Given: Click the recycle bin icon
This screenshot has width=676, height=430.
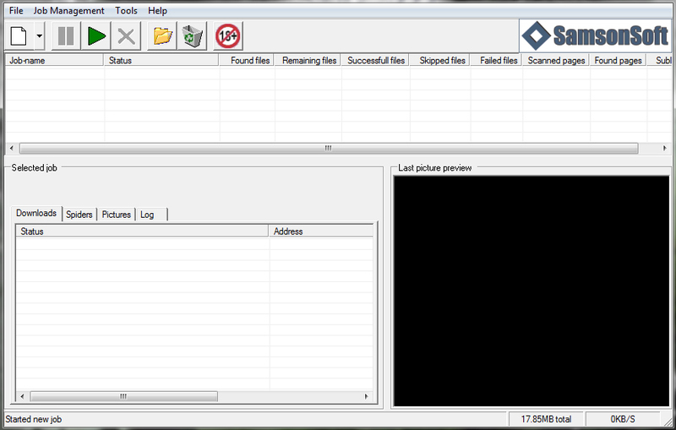Looking at the screenshot, I should click(x=193, y=36).
